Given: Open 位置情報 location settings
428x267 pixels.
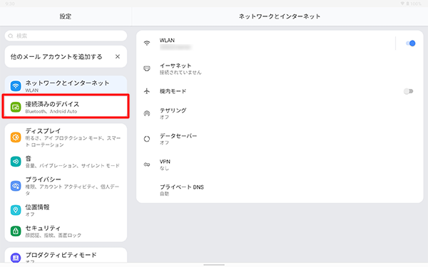Looking at the screenshot, I should [x=66, y=210].
